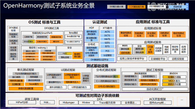The image size is (195, 109).
Task: Click the 'hook能力' box
Action: coord(34,84)
